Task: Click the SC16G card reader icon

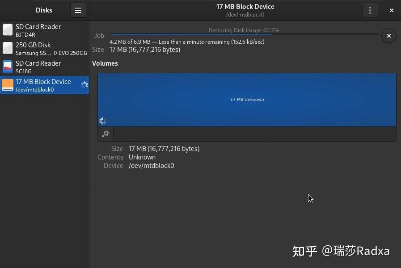Action: click(x=8, y=67)
